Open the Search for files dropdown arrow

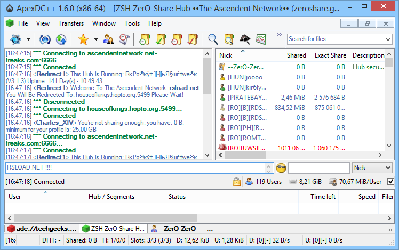(x=388, y=39)
